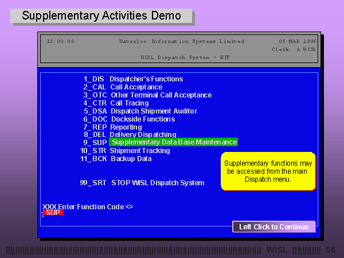
Task: Click highlighted Supplementary Data Base Maintenance
Action: point(174,142)
